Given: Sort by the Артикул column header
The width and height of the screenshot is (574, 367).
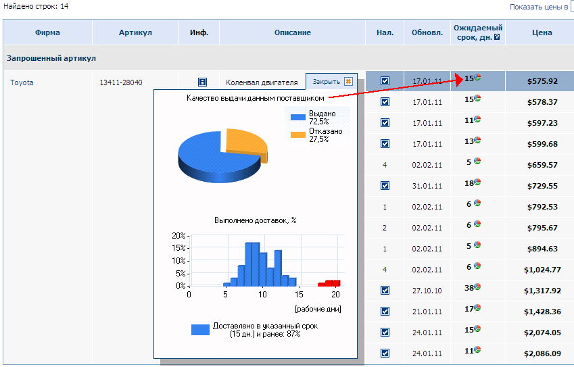Looking at the screenshot, I should pos(135,32).
